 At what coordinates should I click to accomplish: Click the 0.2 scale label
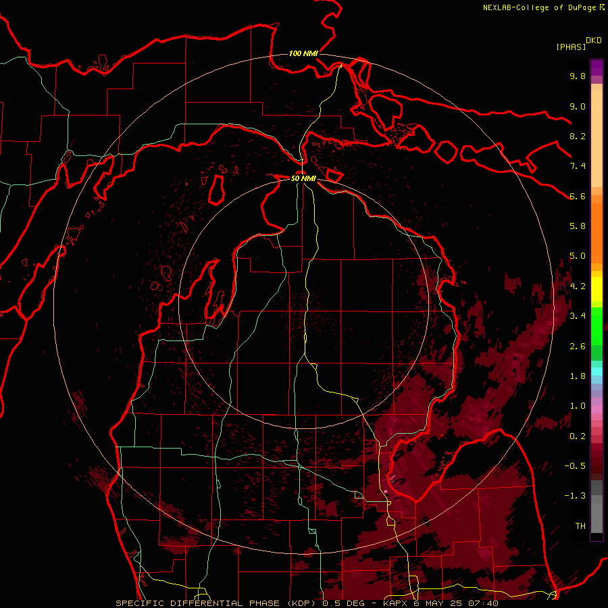tap(578, 436)
